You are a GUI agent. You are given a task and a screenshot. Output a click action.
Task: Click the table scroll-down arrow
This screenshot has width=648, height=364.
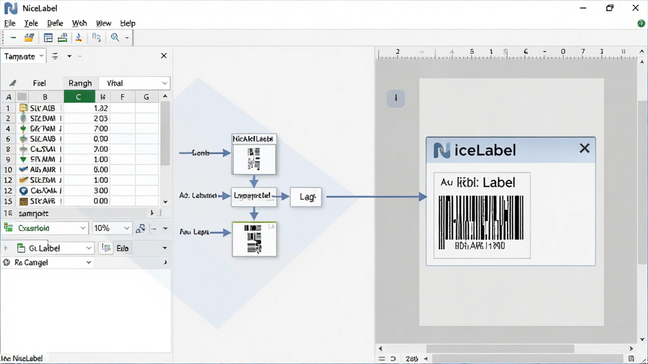click(165, 202)
